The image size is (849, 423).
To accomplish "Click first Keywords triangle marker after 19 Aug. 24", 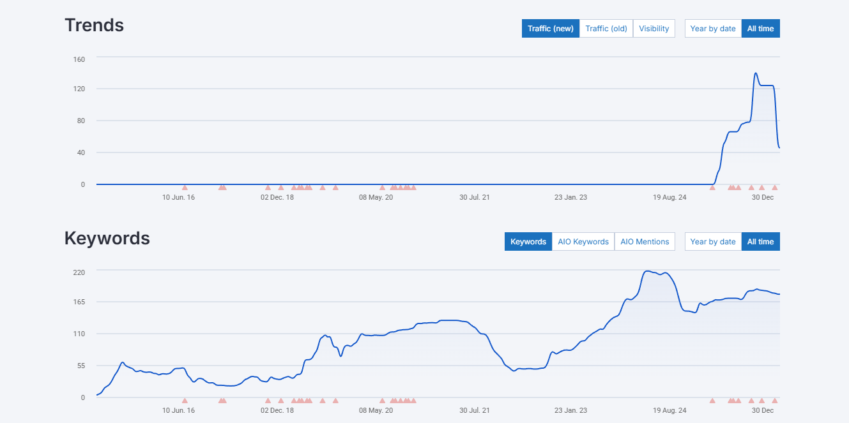I will pos(712,401).
